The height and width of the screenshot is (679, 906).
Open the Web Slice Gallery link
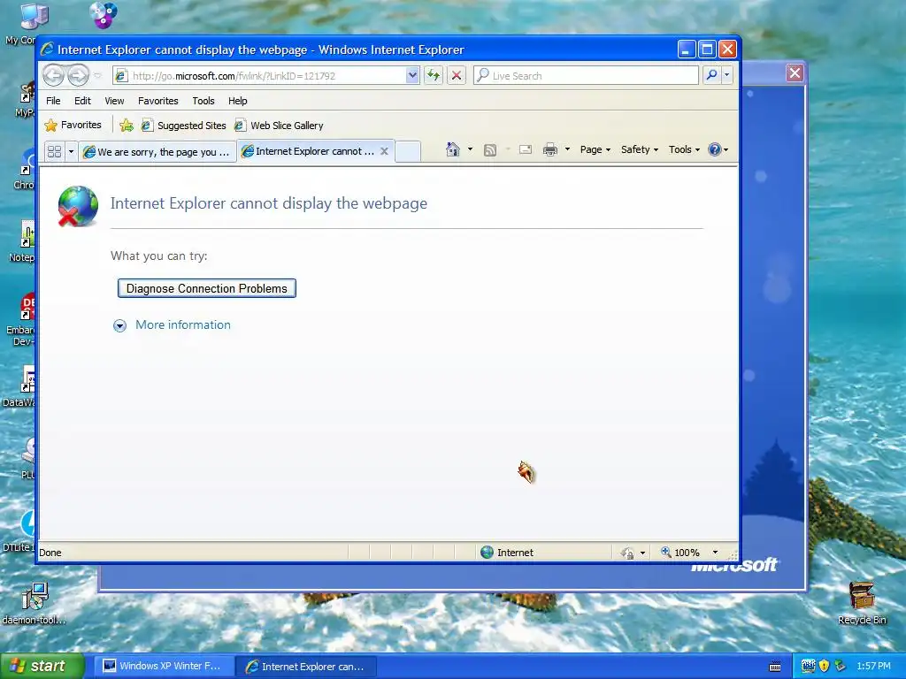[x=279, y=126]
